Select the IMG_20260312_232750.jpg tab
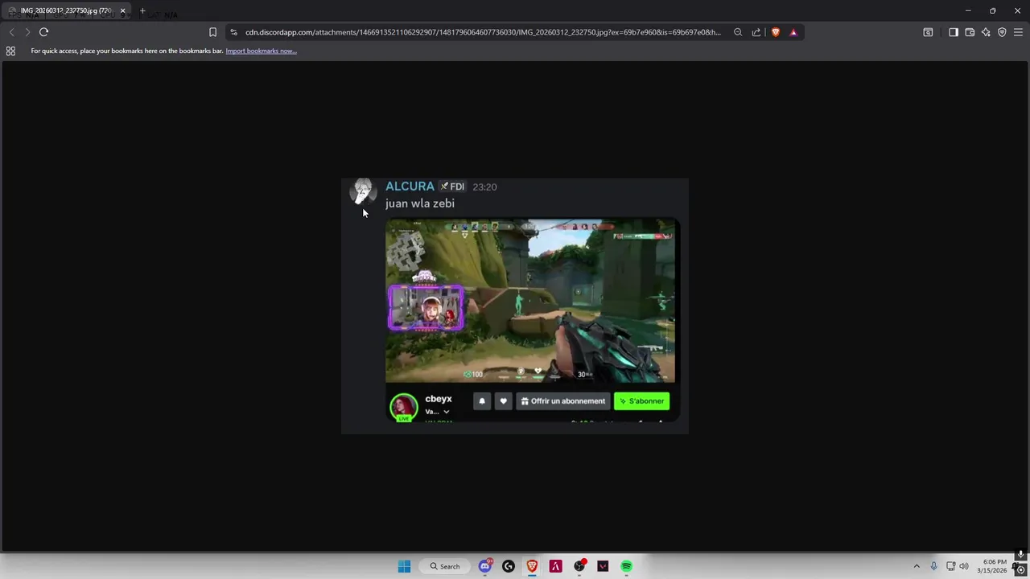 (66, 10)
